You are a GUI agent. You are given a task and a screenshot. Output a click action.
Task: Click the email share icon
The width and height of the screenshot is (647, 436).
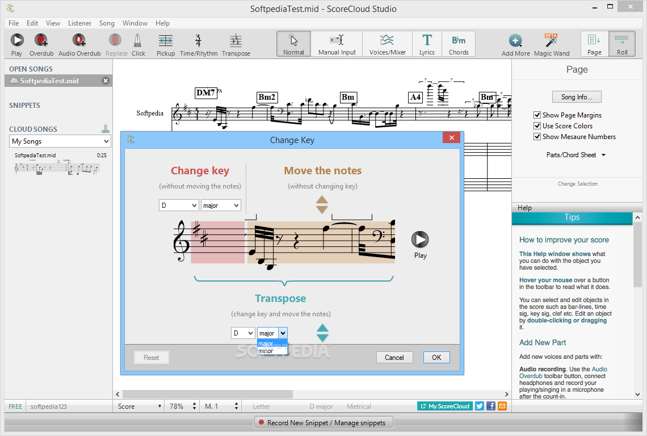(x=502, y=406)
